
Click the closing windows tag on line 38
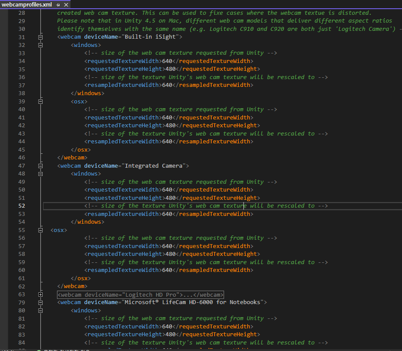click(87, 93)
